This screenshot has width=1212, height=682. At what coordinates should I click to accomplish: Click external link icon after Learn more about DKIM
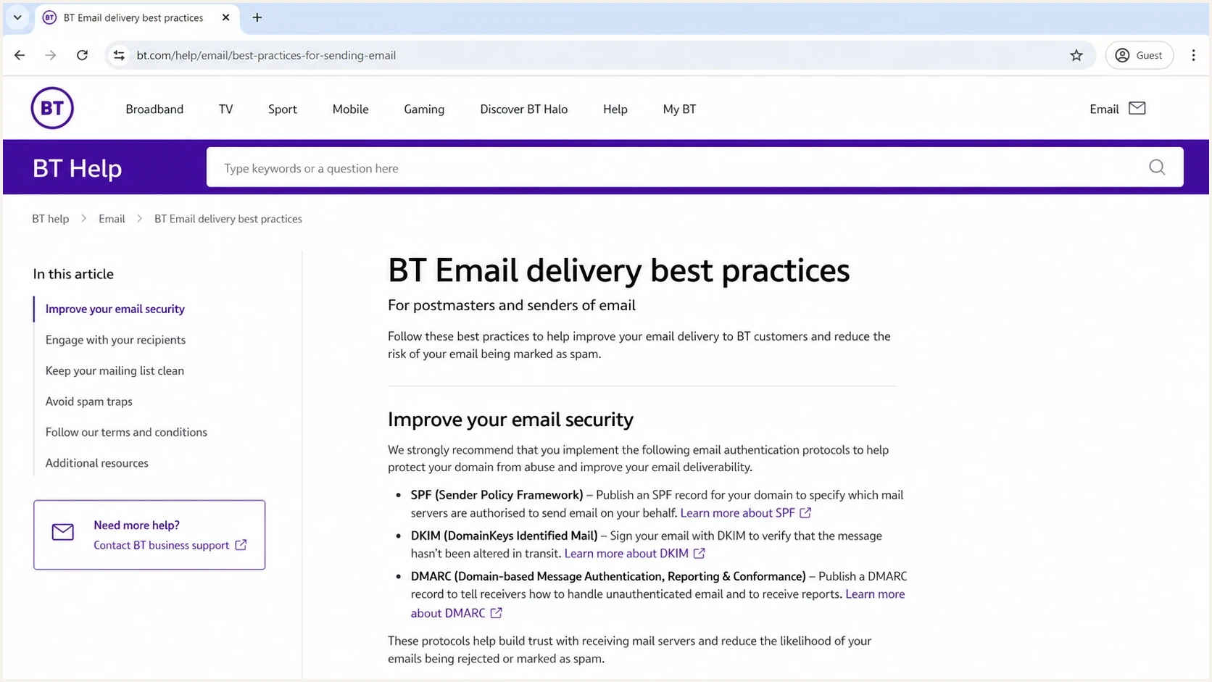(x=699, y=553)
